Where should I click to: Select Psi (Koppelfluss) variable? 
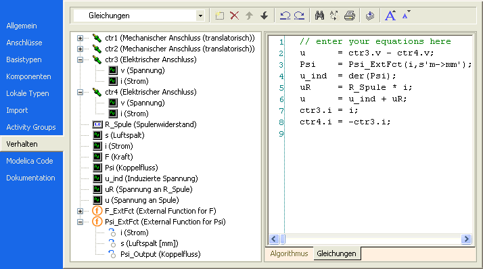(x=131, y=168)
